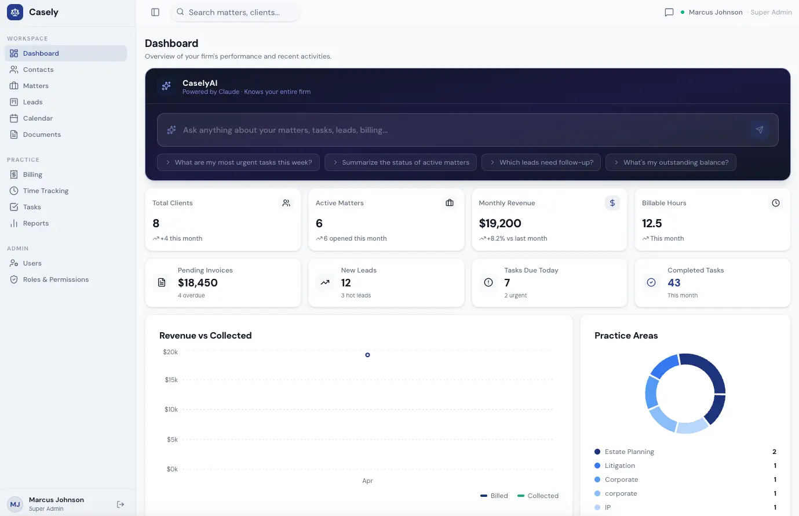The height and width of the screenshot is (516, 799).
Task: Click the trend arrow icon on New Leads card
Action: 325,282
